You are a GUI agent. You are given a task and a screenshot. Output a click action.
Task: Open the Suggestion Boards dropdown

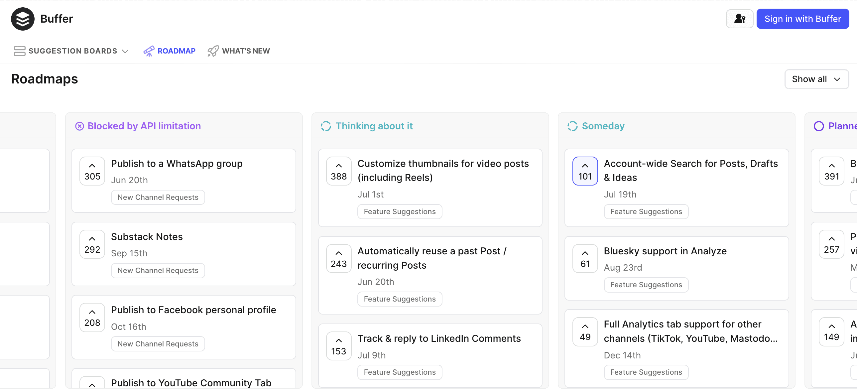pyautogui.click(x=71, y=51)
